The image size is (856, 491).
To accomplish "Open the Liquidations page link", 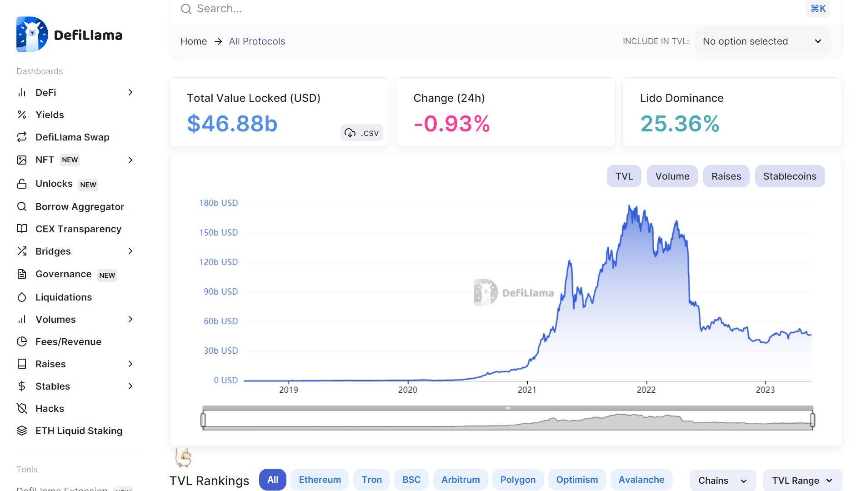I will [64, 297].
